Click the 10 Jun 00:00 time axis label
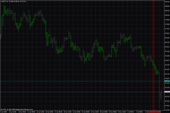 coord(22,112)
